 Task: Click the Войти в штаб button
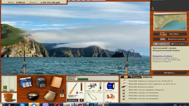(x=170, y=39)
